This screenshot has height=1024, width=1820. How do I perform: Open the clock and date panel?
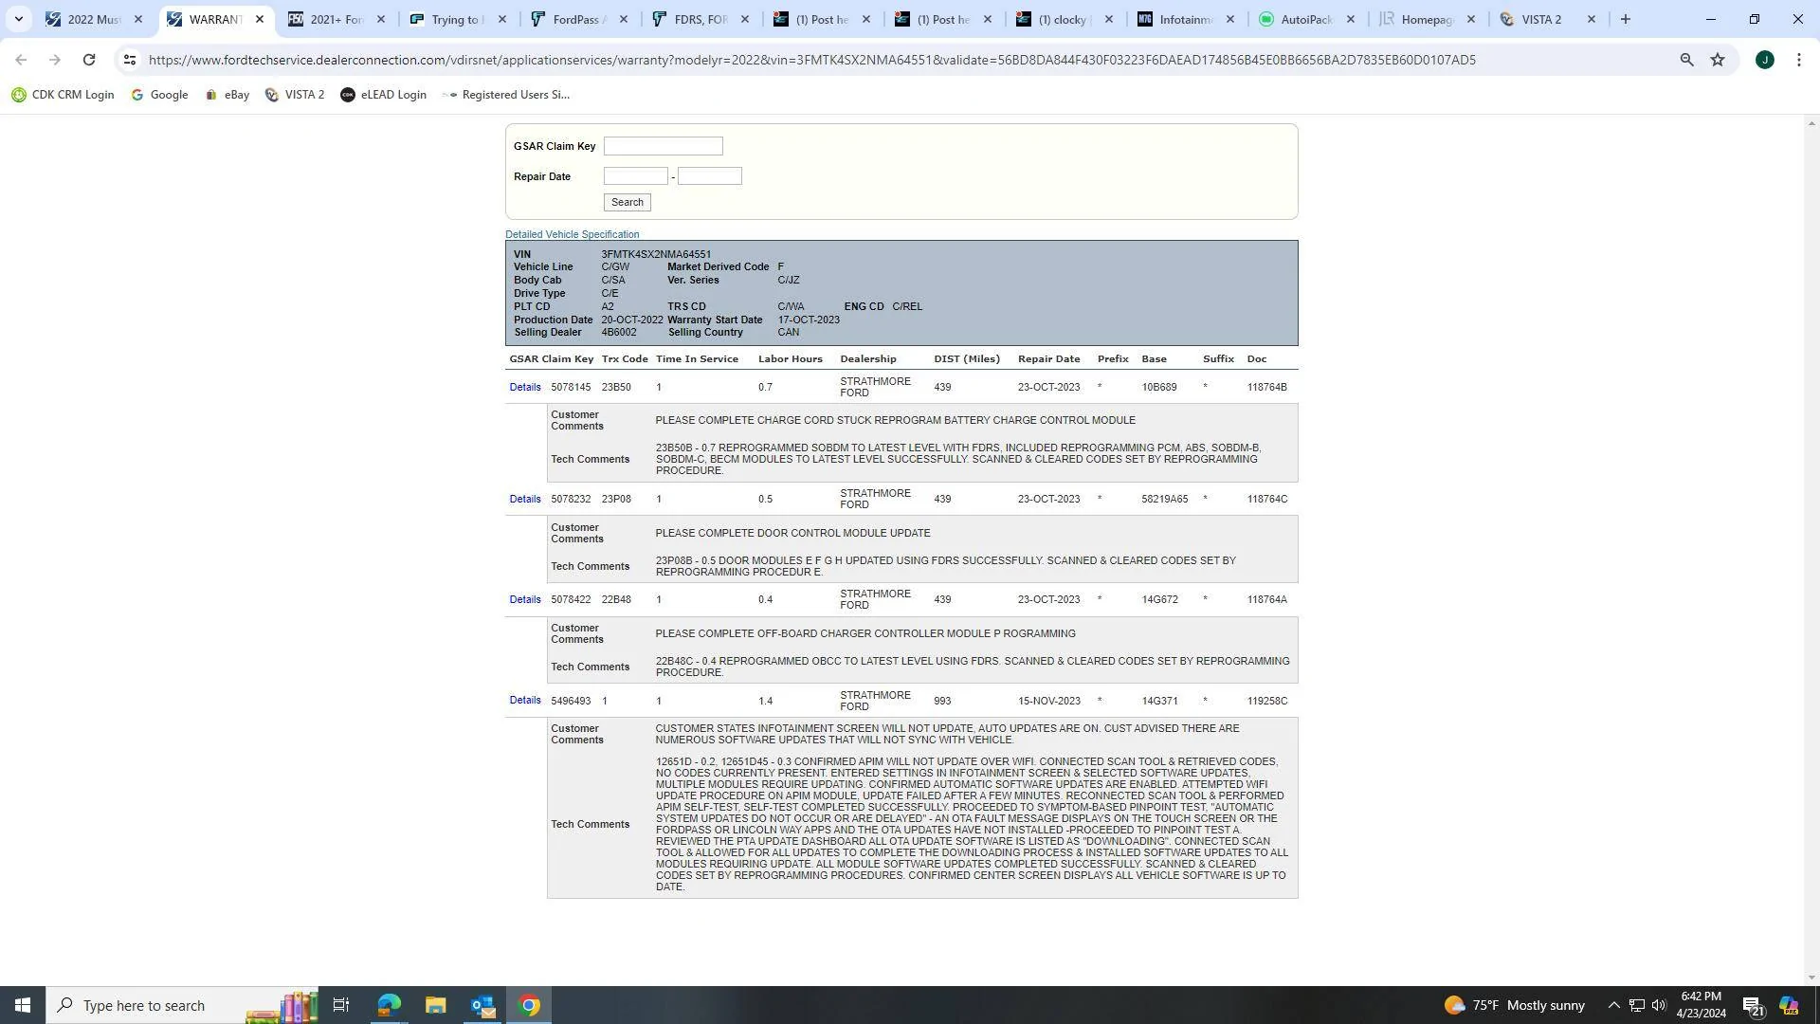1702,1005
